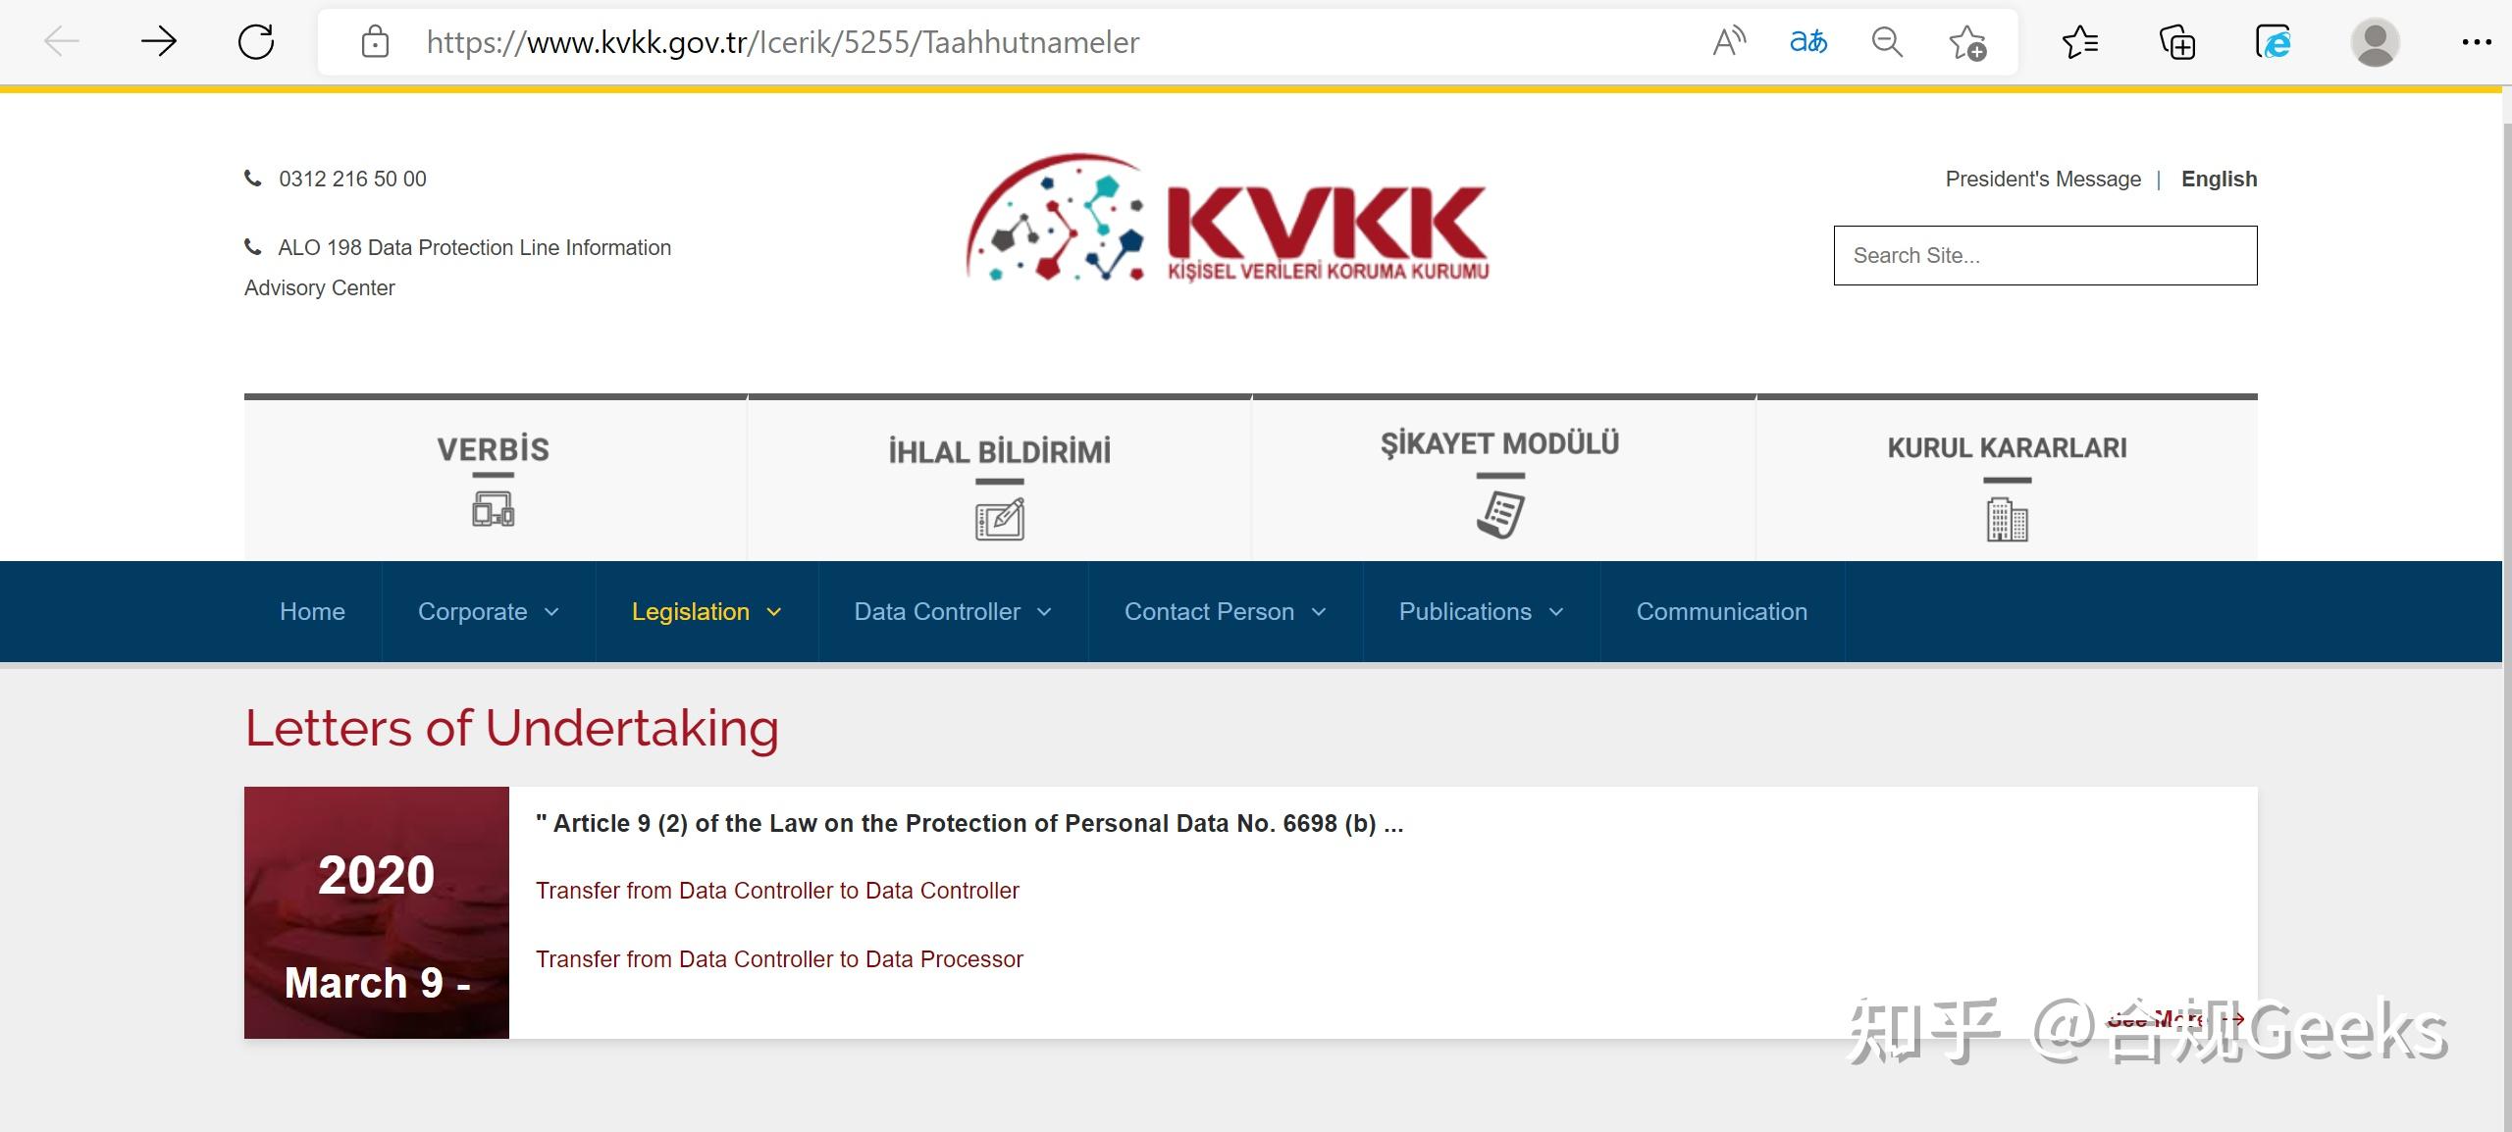This screenshot has height=1132, width=2512.
Task: Click the Search Site input field
Action: click(2045, 255)
